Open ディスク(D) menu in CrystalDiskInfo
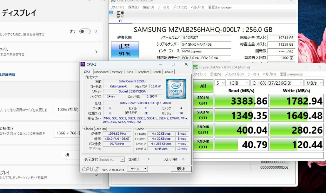Viewport: 326px width, 193px height. coord(180,7)
